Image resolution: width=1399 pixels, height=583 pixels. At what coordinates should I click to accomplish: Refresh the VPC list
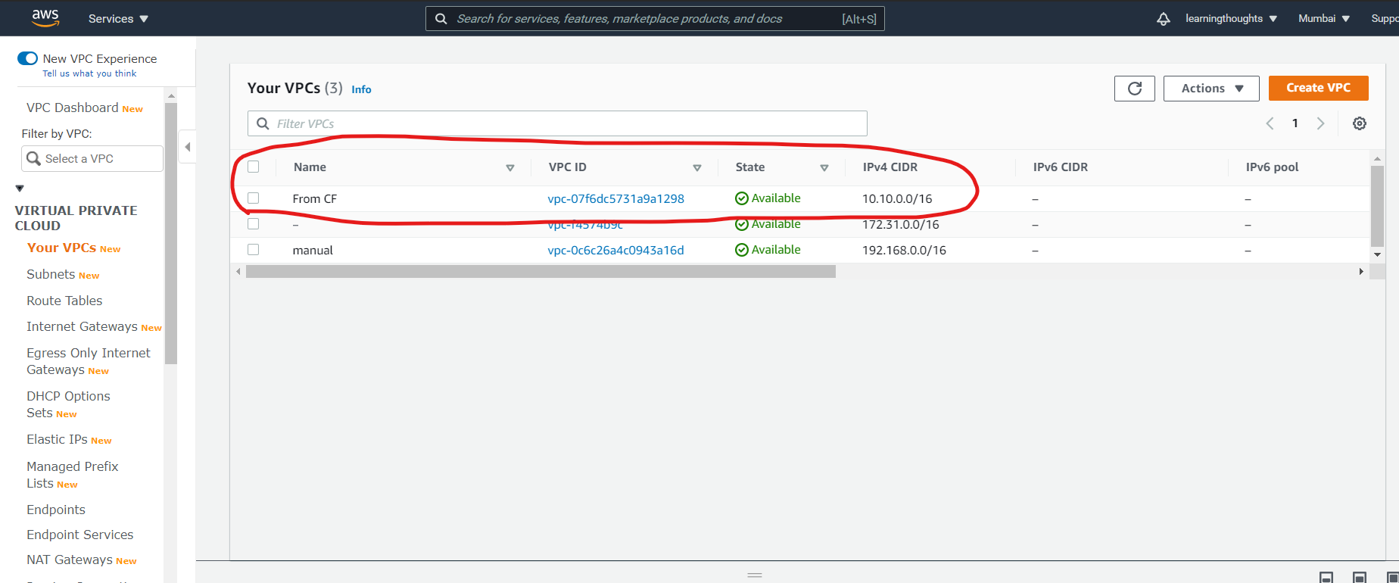coord(1134,89)
